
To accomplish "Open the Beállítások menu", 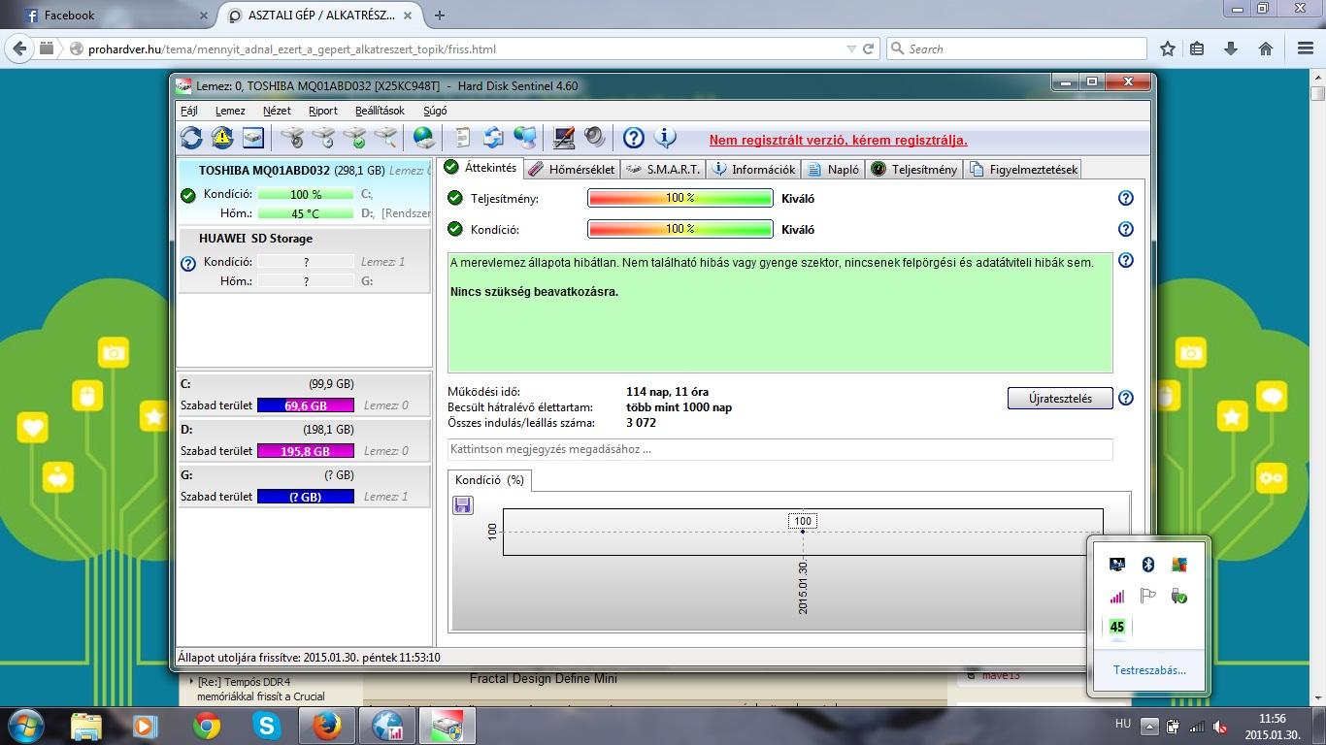I will click(x=380, y=111).
